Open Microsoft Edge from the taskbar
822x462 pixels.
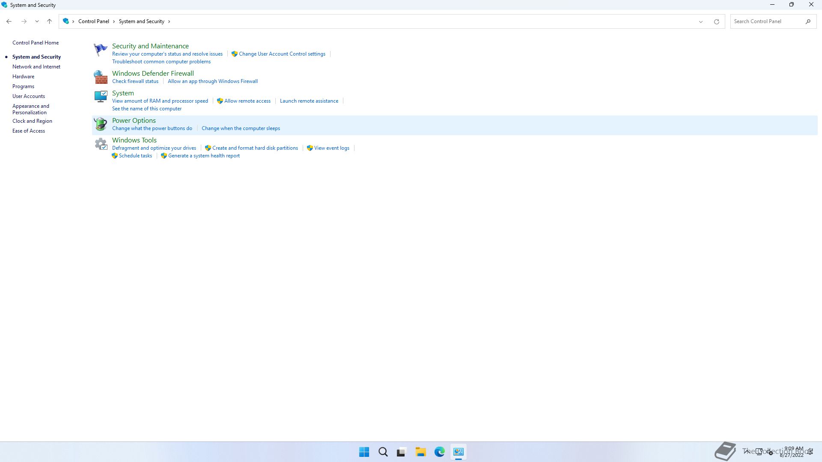pyautogui.click(x=439, y=452)
